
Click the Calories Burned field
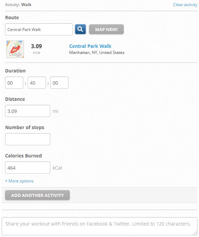coord(28,168)
